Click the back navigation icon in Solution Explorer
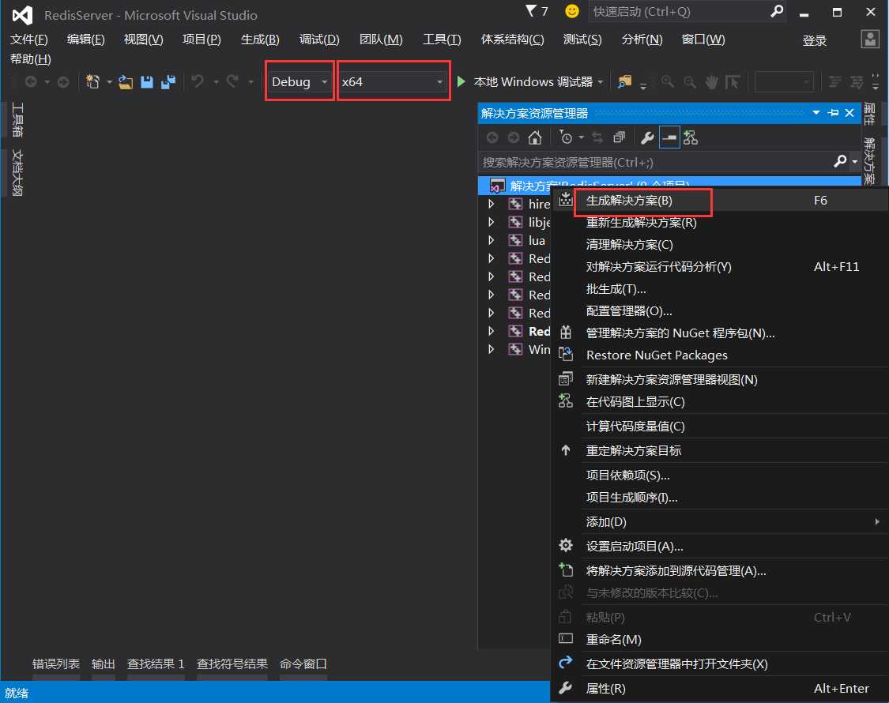 [492, 137]
